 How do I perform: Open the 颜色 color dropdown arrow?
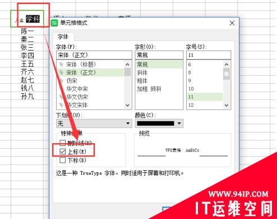tap(179, 124)
